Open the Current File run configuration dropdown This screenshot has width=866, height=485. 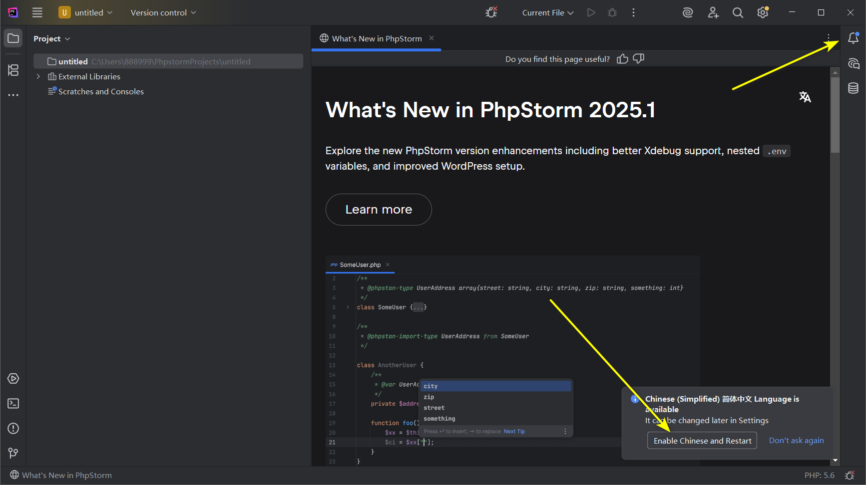[x=548, y=12]
